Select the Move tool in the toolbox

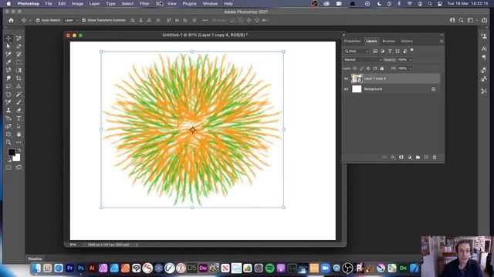click(x=8, y=38)
